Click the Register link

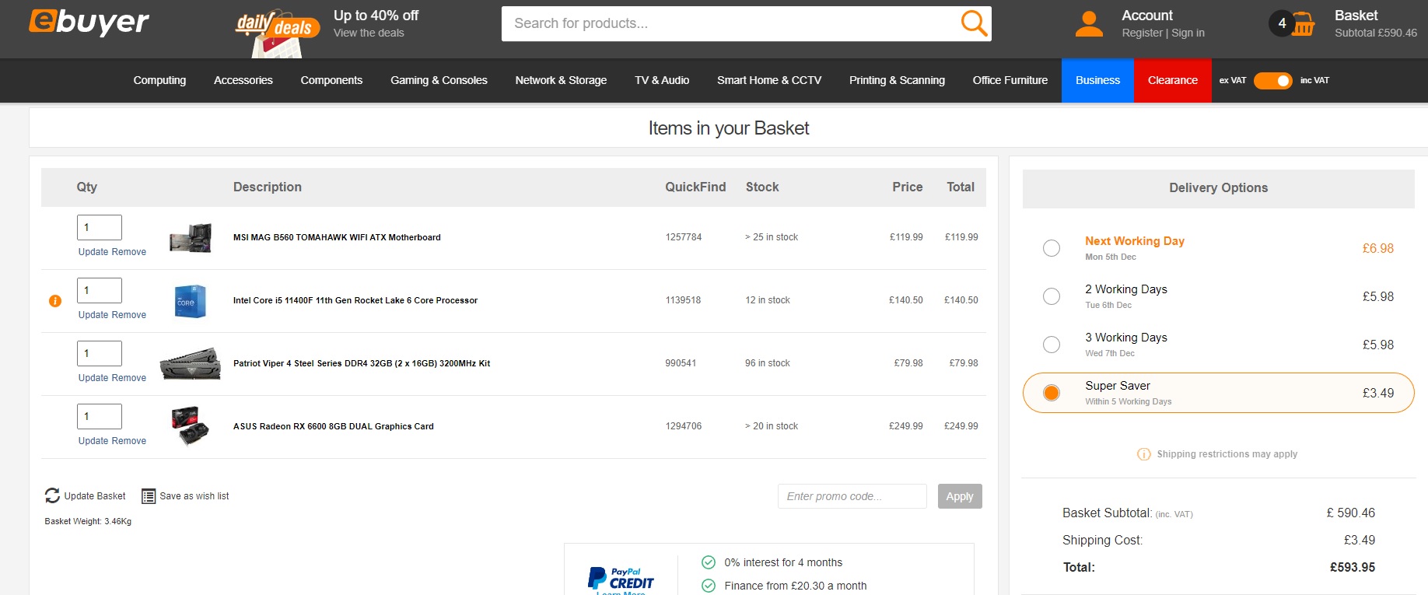pos(1142,33)
